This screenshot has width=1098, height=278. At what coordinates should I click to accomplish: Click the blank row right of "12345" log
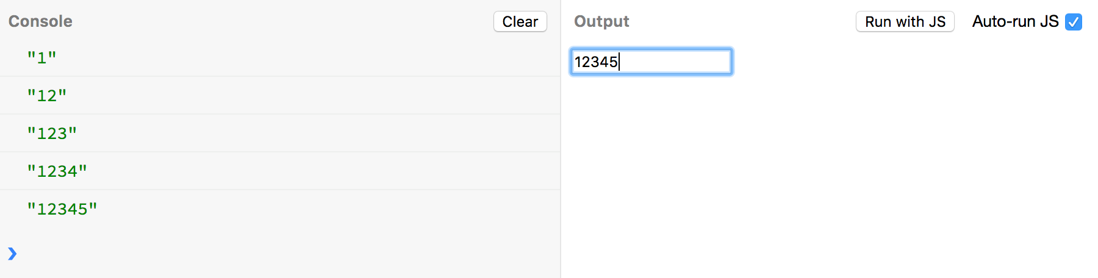(x=329, y=209)
